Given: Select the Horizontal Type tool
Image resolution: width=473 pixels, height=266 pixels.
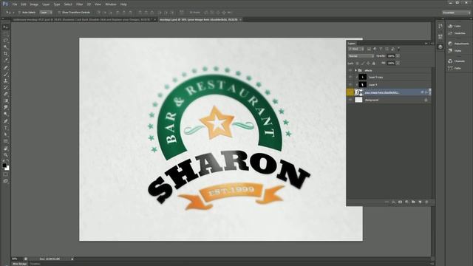Looking at the screenshot, I should (x=5, y=128).
